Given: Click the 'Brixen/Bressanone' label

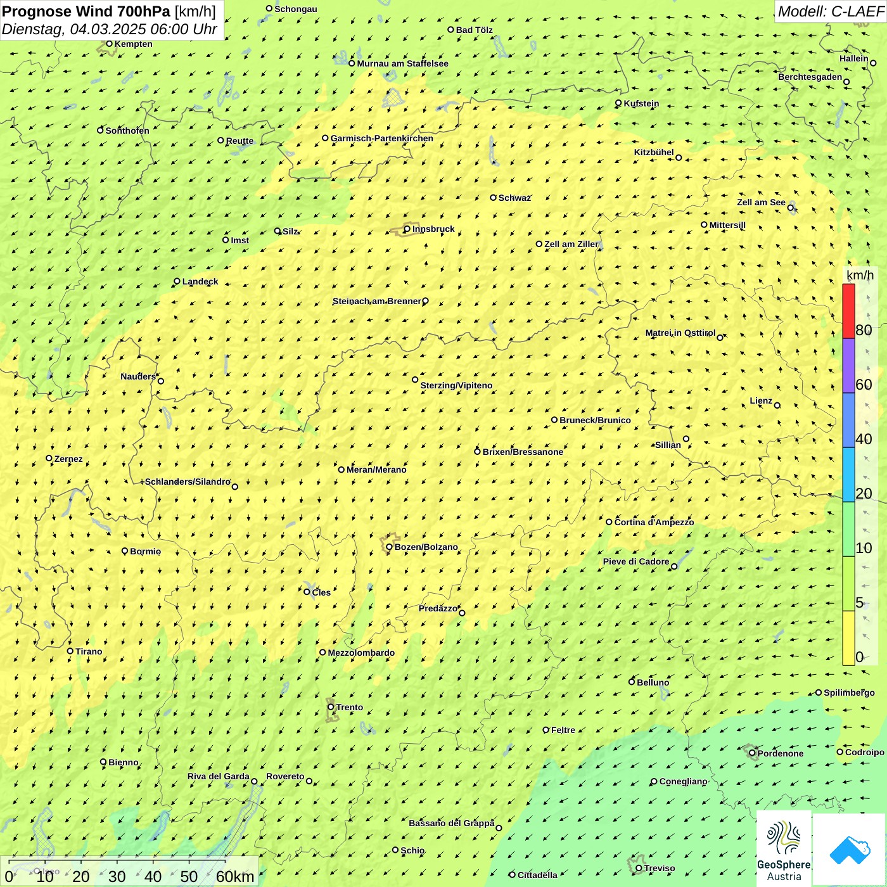Looking at the screenshot, I should pyautogui.click(x=523, y=452).
